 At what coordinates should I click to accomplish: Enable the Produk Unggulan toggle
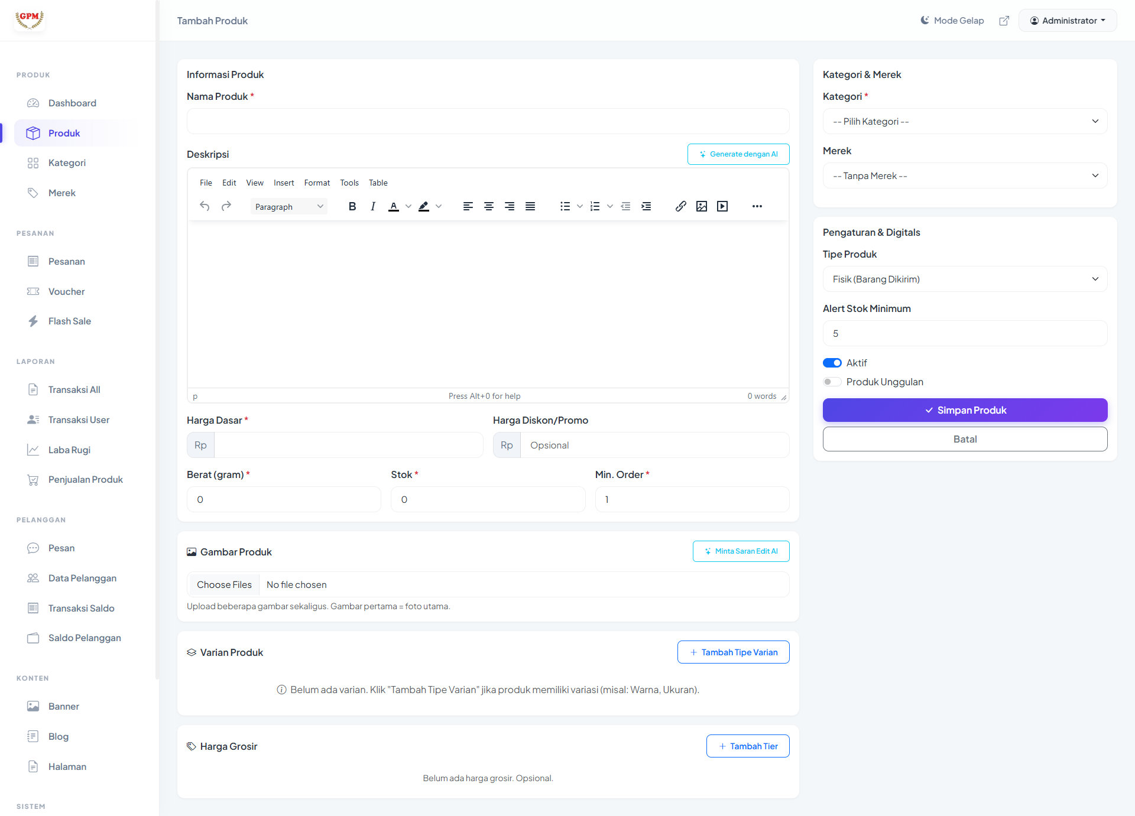tap(832, 382)
